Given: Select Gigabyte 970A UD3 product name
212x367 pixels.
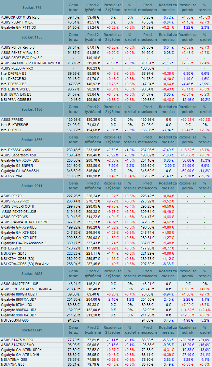Looking at the screenshot, I should 17,305.
